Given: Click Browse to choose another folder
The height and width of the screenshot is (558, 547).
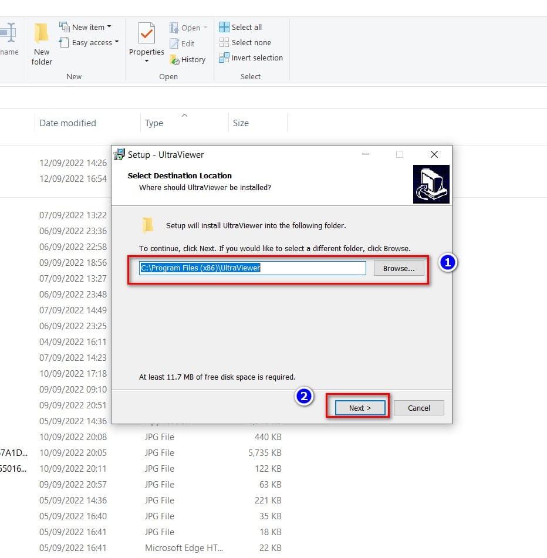Looking at the screenshot, I should 399,268.
